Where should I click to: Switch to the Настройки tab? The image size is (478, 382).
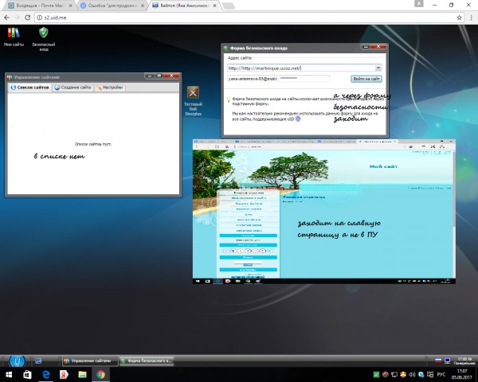(109, 88)
